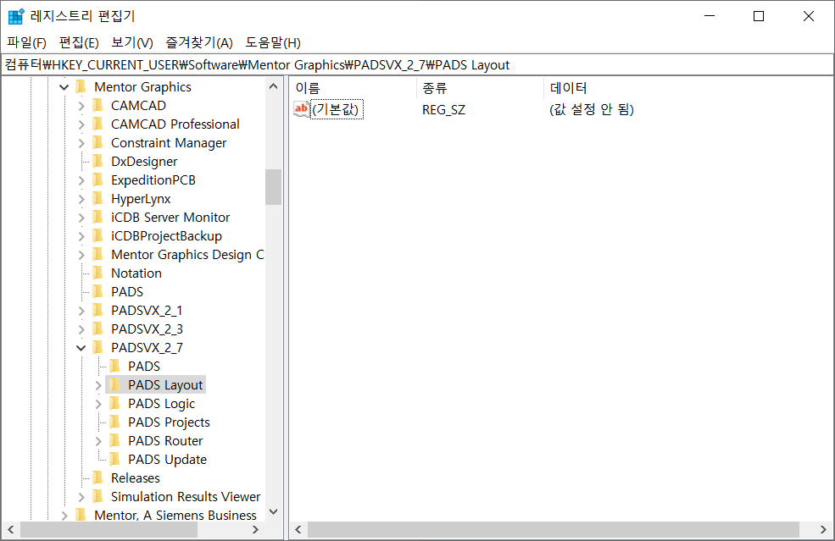
Task: Click the folder icon beside HyperLynx
Action: pyautogui.click(x=98, y=199)
